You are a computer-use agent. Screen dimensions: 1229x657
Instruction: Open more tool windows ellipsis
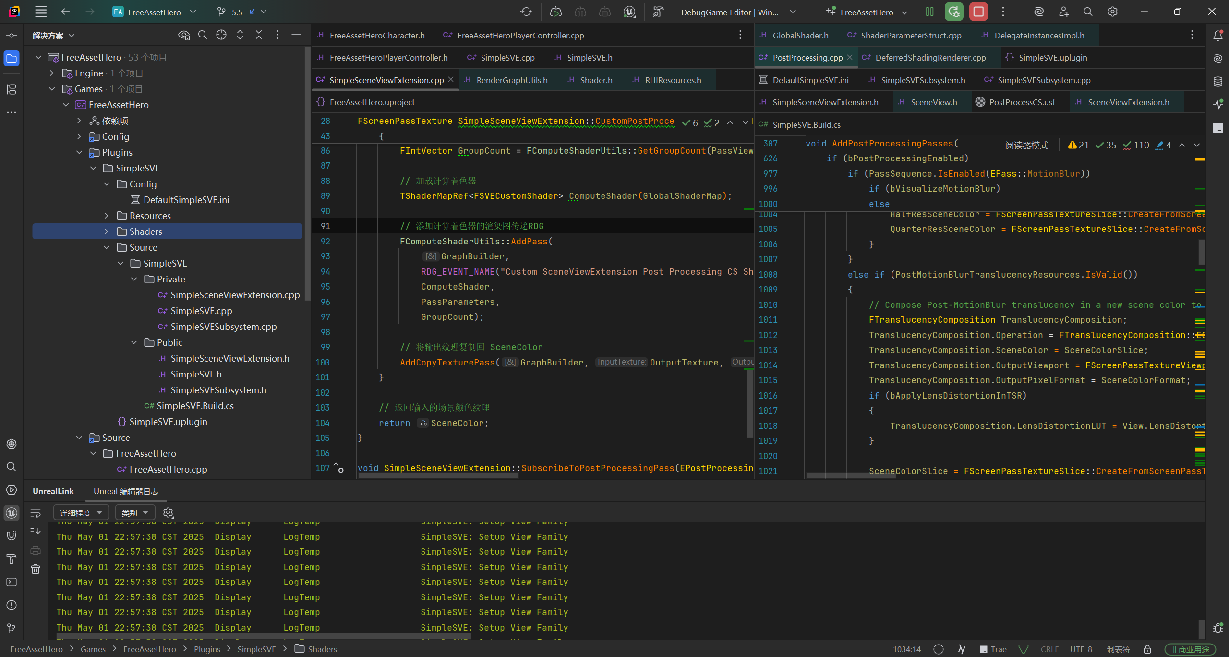click(x=12, y=112)
